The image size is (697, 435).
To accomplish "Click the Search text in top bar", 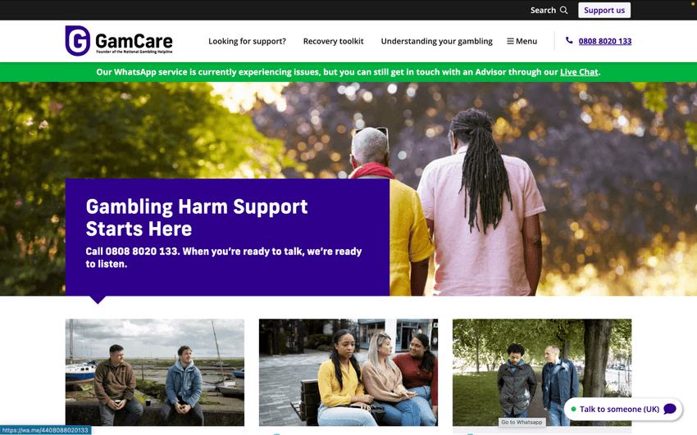I will pyautogui.click(x=543, y=10).
